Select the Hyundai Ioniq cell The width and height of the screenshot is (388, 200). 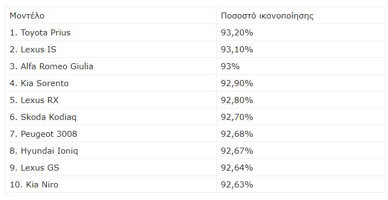111,150
